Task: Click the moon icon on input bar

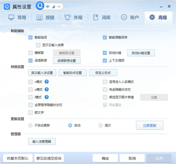Action: [x=53, y=6]
